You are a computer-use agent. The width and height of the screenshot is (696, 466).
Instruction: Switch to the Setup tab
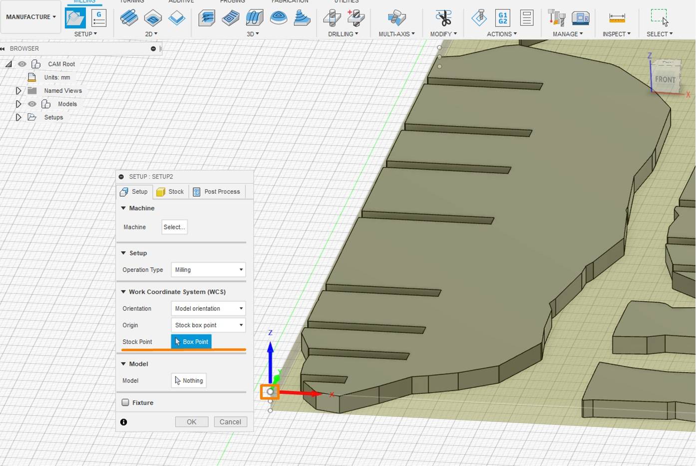(x=134, y=192)
